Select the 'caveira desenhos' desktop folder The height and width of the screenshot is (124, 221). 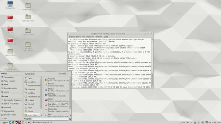click(28, 32)
